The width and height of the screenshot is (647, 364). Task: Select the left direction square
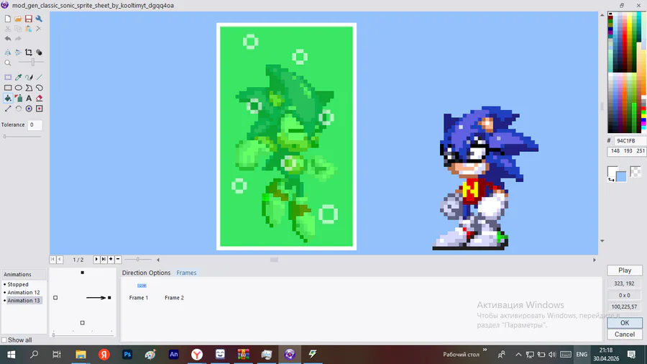tap(55, 298)
